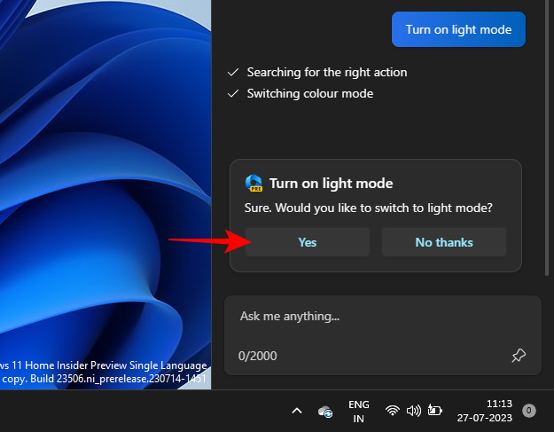Image resolution: width=554 pixels, height=432 pixels.
Task: Click the checkmark beside Switching colour mode
Action: click(x=233, y=93)
